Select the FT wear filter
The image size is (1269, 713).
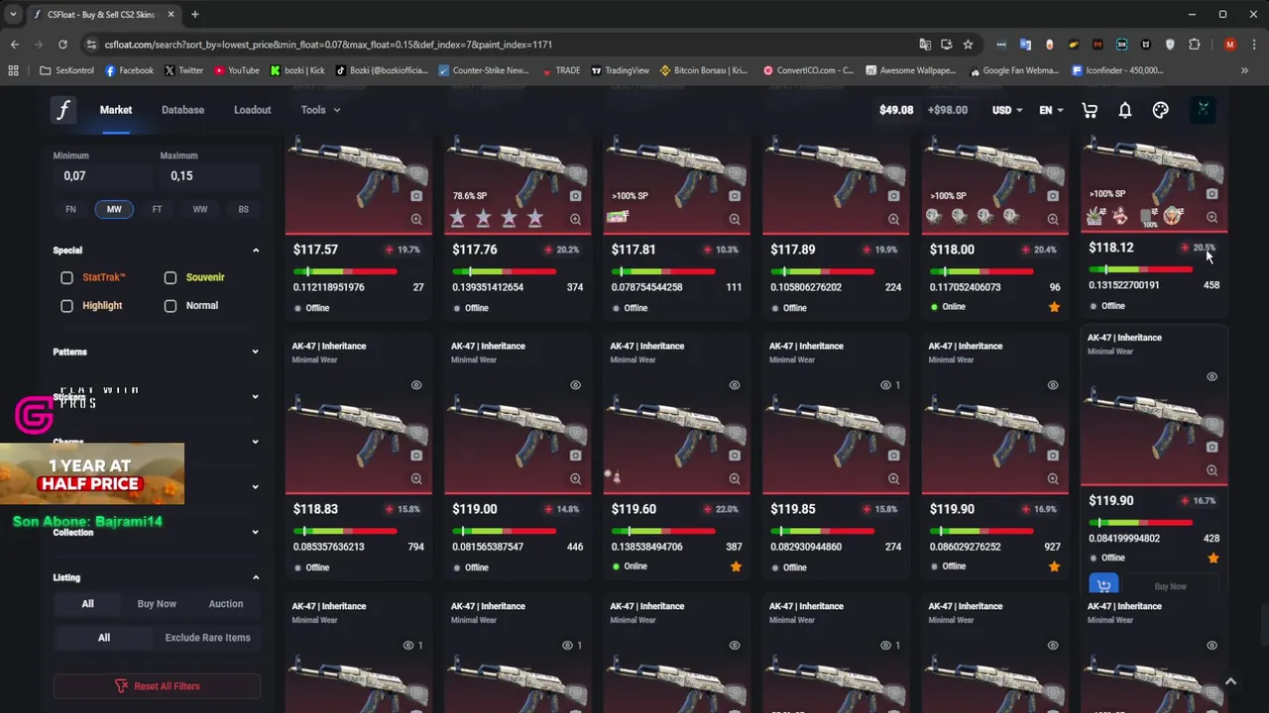coord(157,209)
